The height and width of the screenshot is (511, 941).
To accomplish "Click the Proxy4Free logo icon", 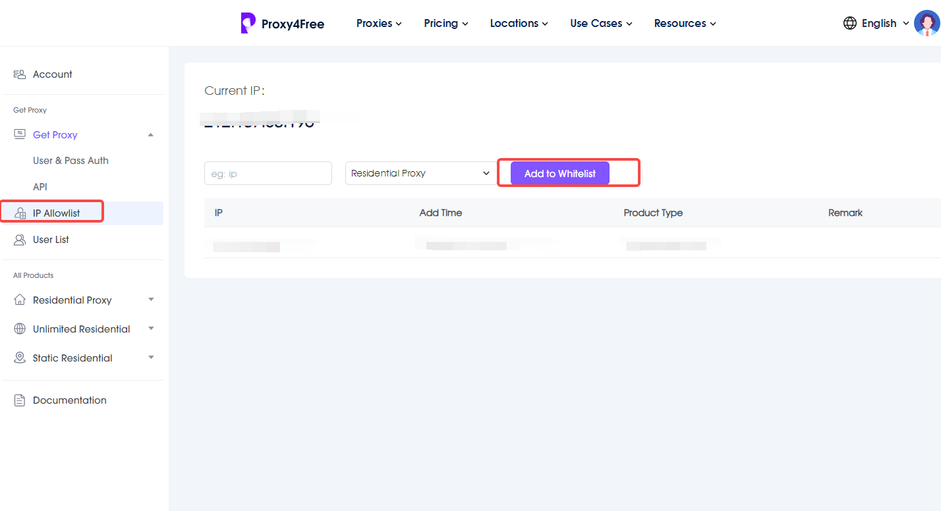I will tap(248, 23).
